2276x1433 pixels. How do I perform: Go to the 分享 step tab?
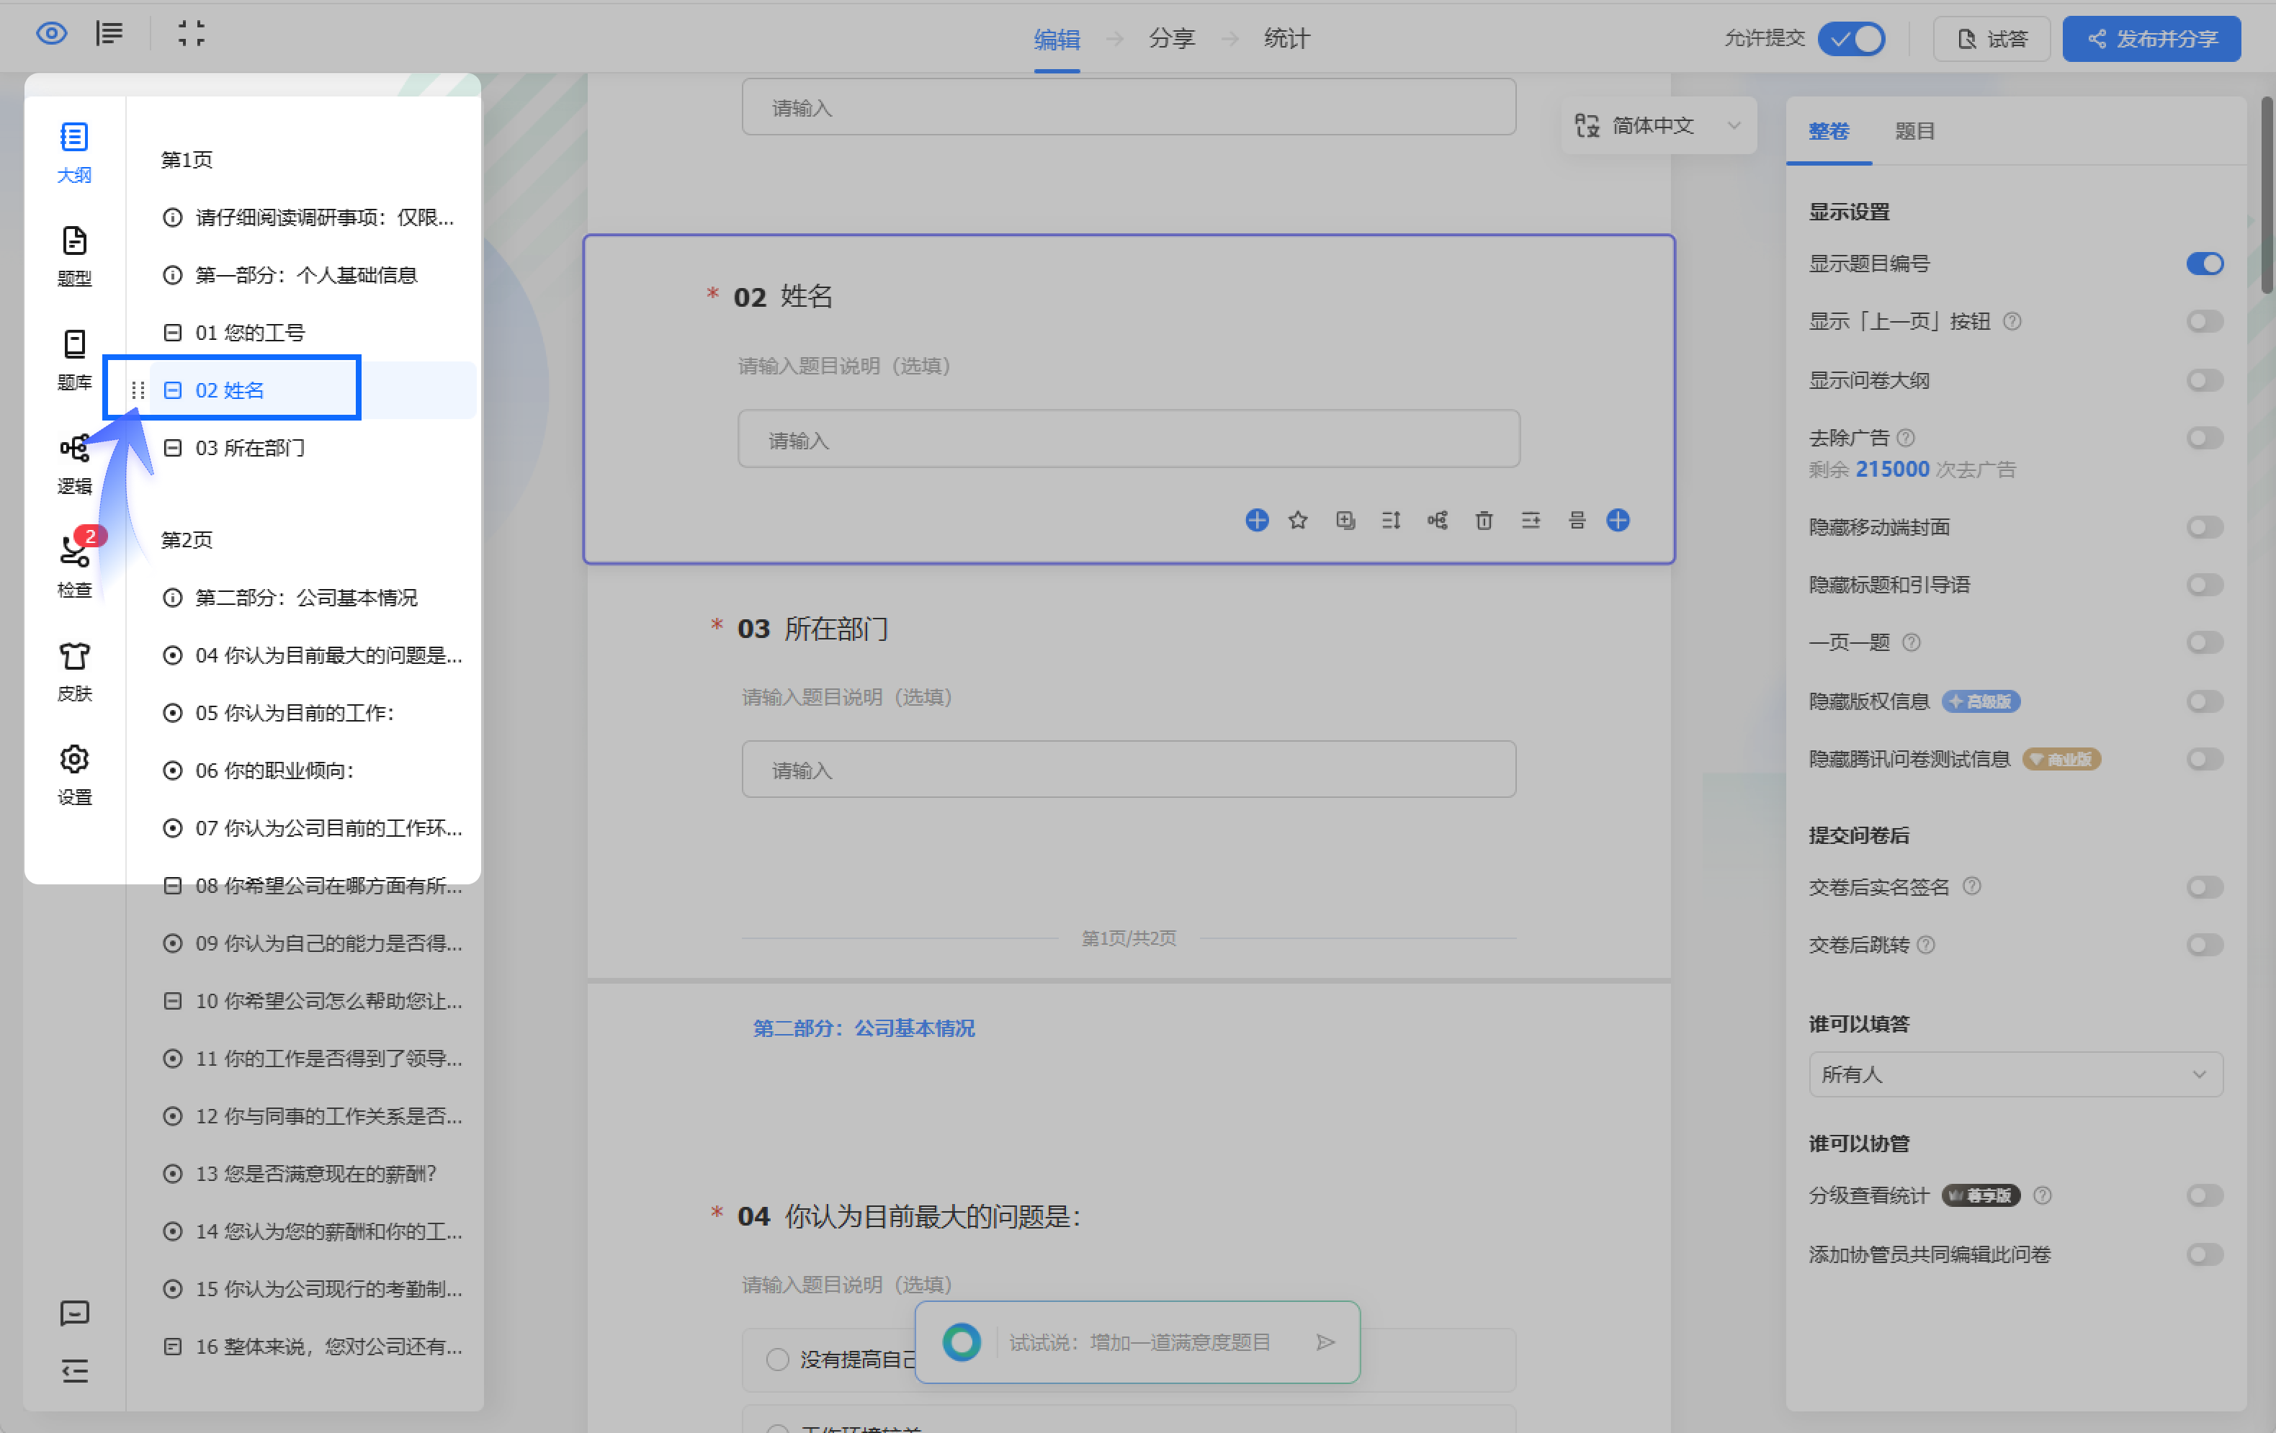[x=1172, y=39]
